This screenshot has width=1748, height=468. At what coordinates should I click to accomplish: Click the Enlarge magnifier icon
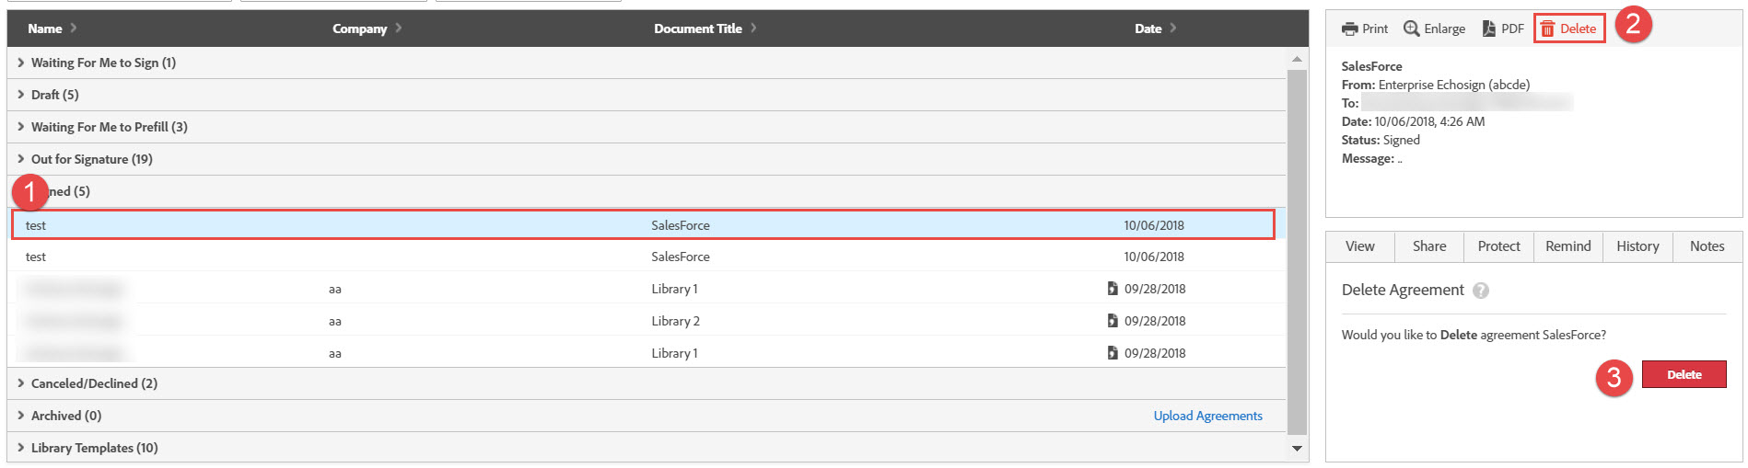(x=1411, y=29)
